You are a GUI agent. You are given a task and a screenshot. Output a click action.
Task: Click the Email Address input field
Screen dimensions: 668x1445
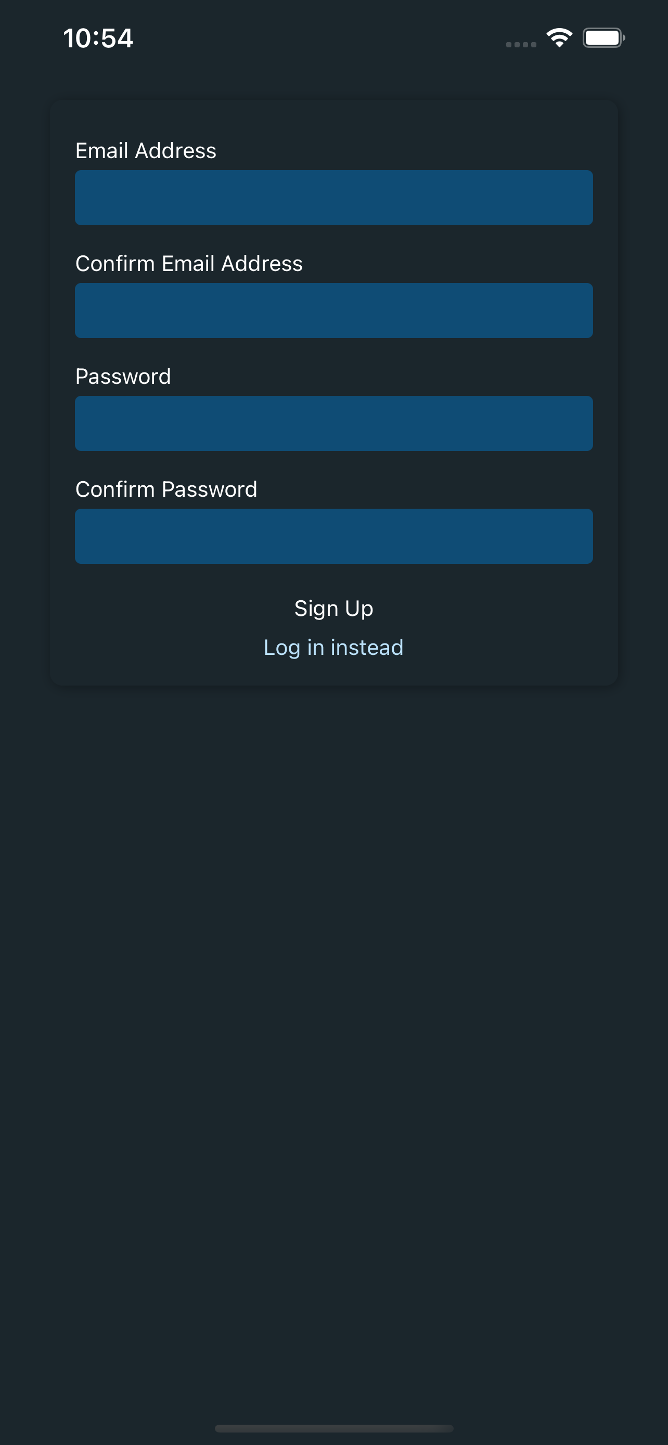(333, 198)
